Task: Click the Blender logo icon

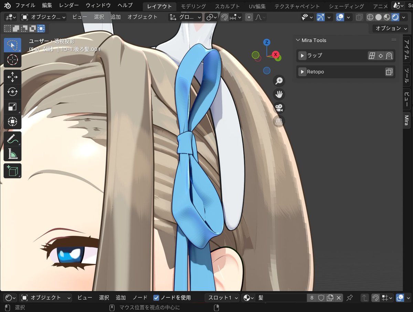Action: point(8,5)
